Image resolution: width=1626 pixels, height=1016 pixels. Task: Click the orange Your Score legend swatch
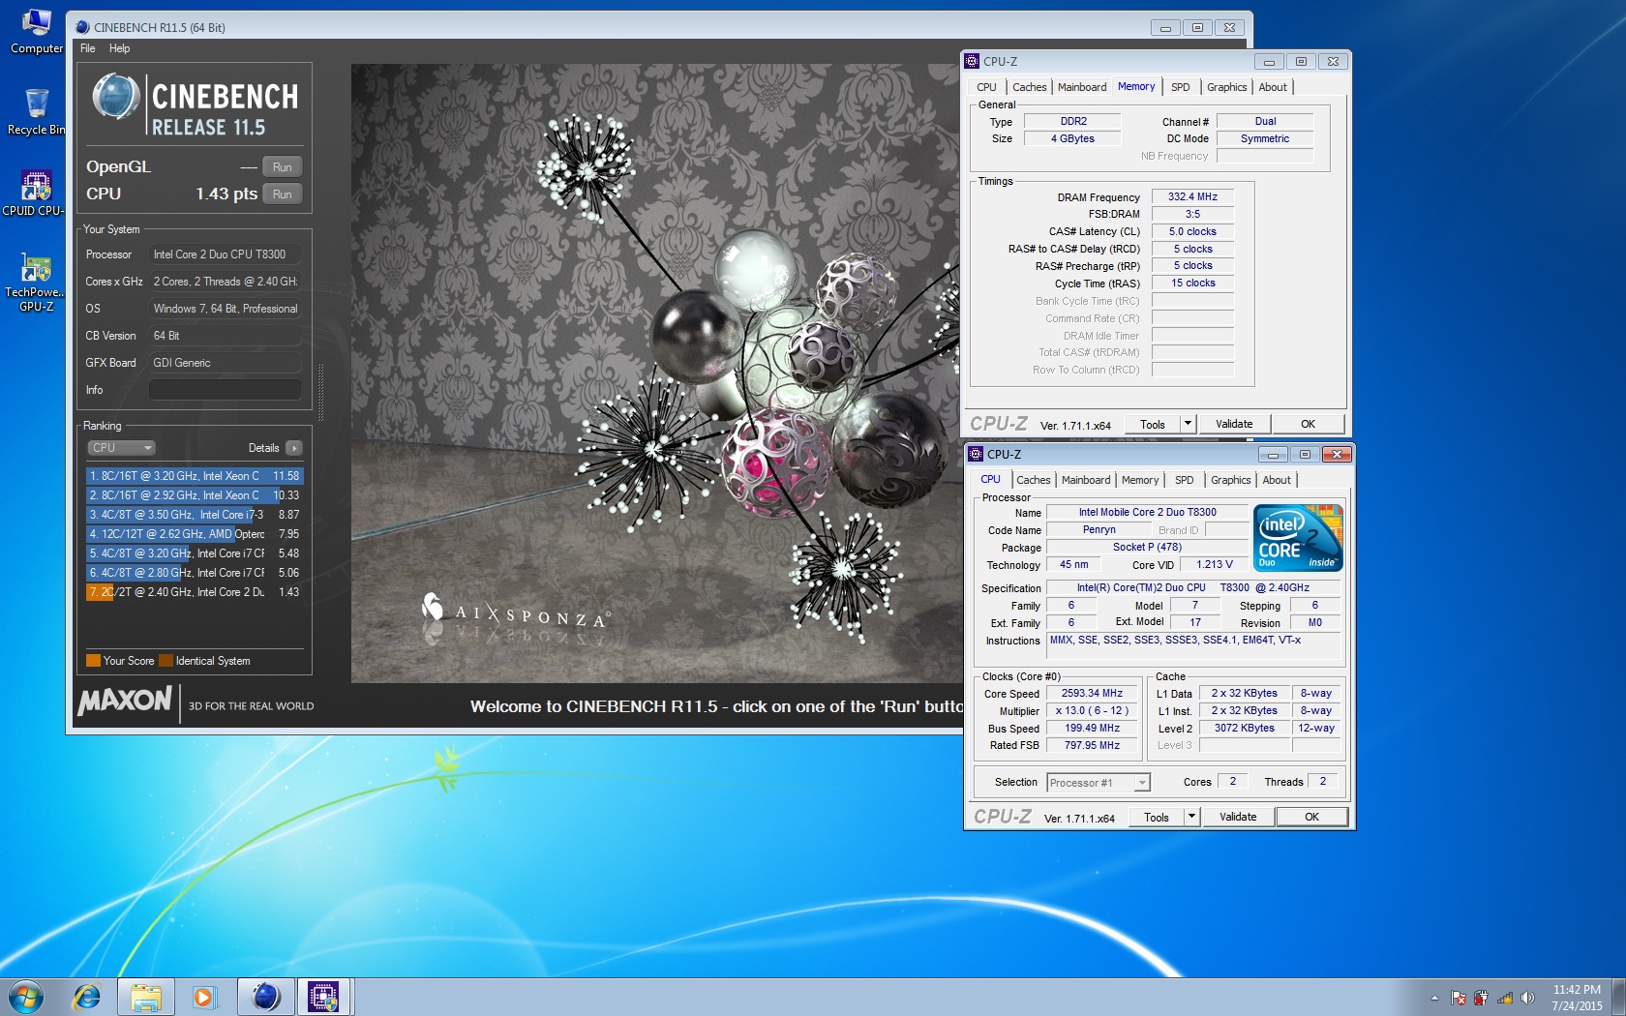point(93,661)
